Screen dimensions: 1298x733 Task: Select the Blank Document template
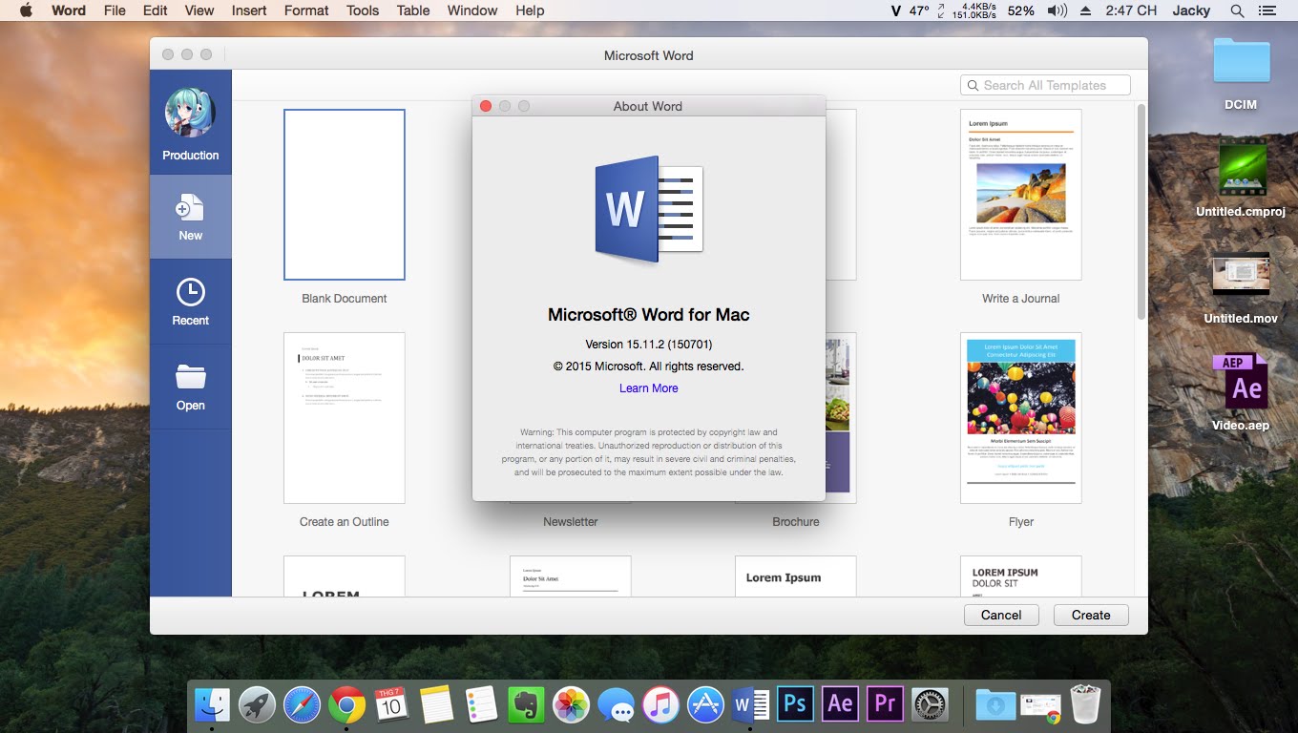pyautogui.click(x=344, y=194)
